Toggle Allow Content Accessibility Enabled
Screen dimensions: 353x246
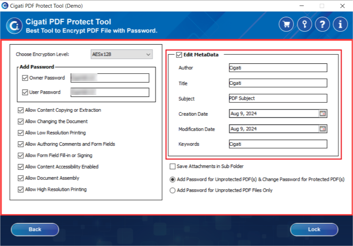tap(21, 167)
